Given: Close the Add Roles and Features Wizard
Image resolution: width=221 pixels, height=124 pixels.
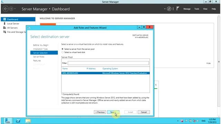Looking at the screenshot, I should (x=150, y=27).
